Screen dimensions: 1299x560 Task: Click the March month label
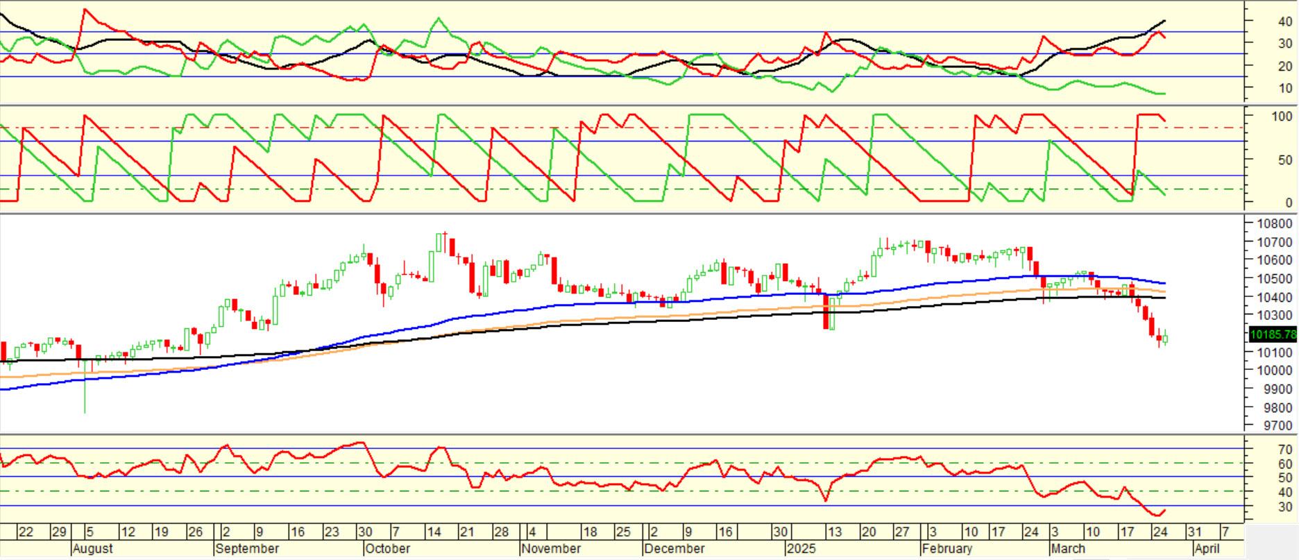[1068, 548]
